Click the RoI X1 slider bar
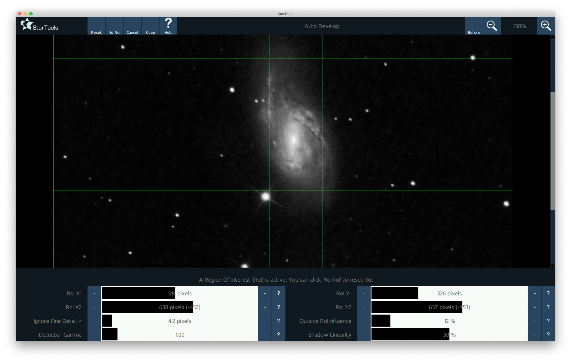571x362 pixels. [x=180, y=293]
